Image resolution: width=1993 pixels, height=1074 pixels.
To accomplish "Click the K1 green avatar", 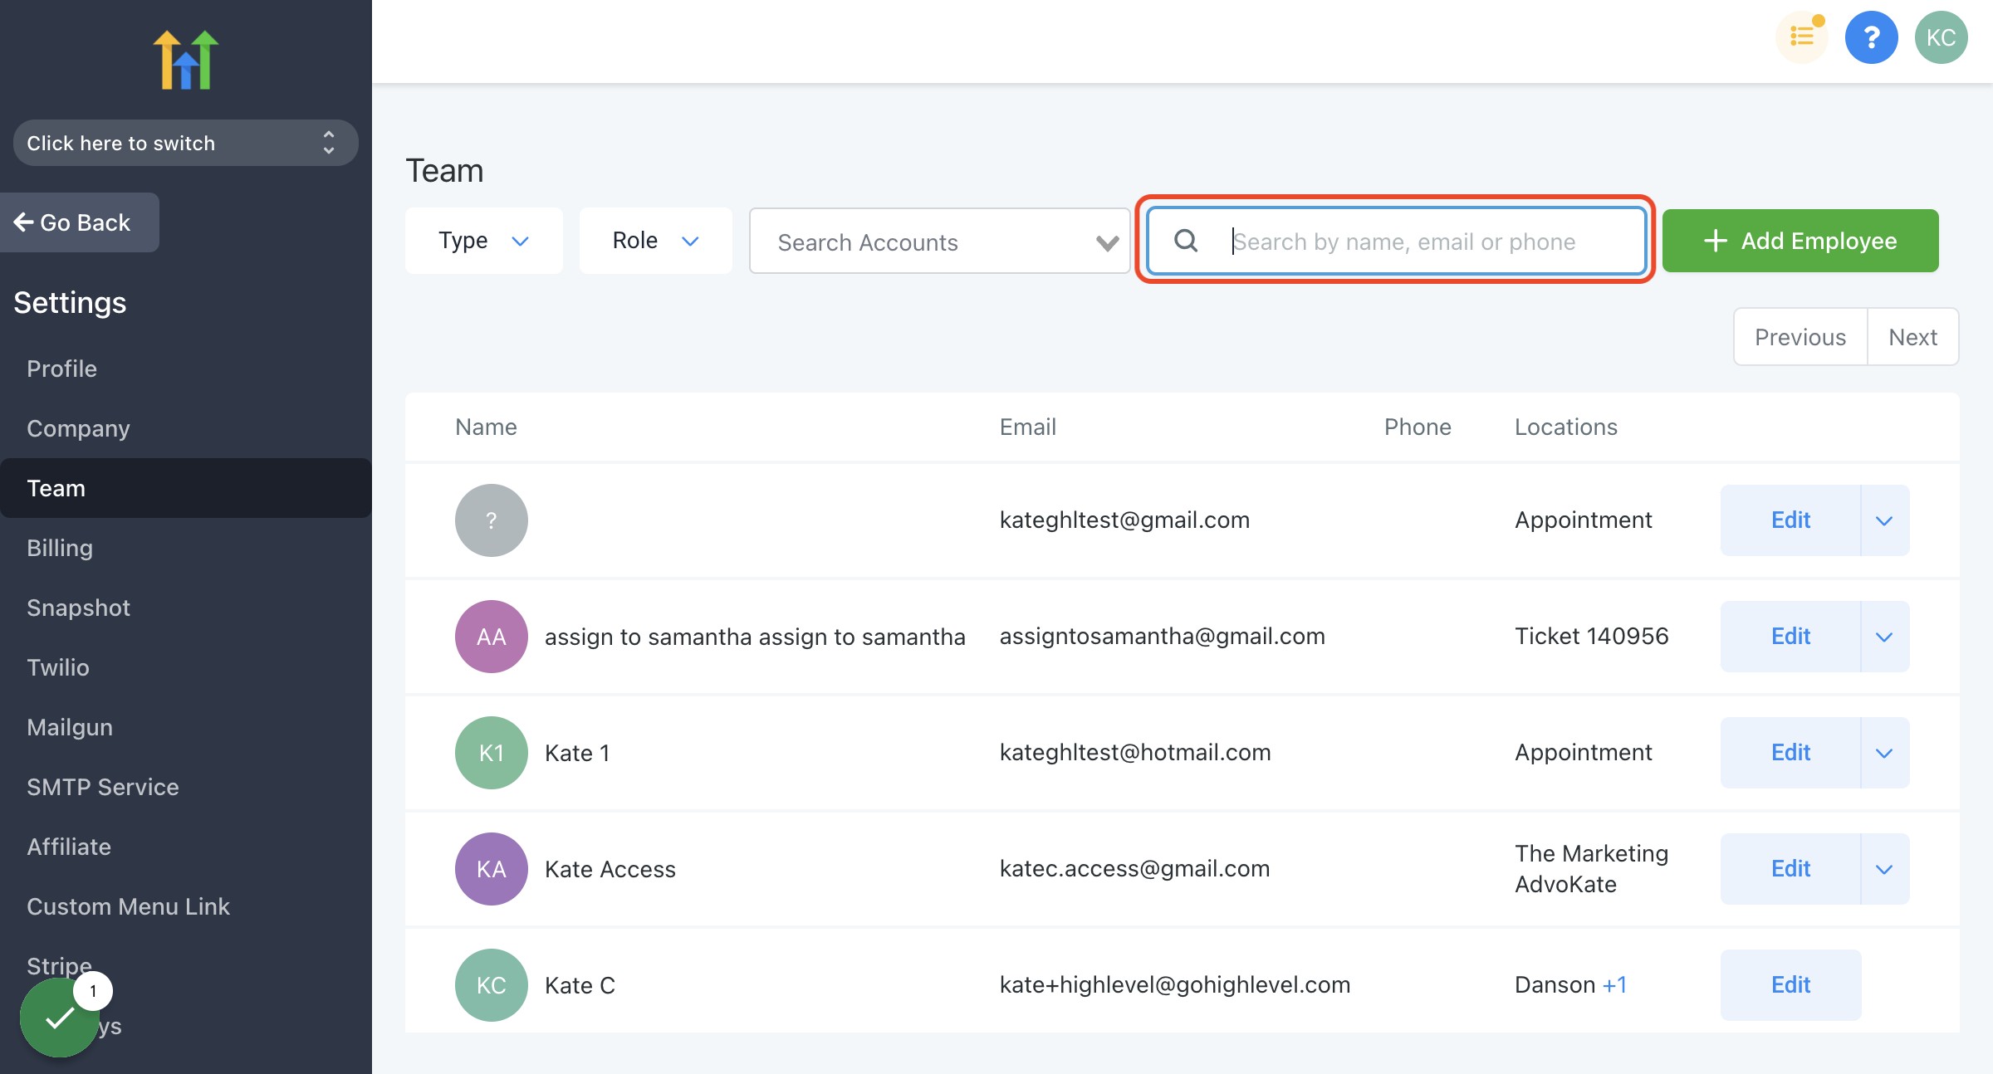I will [x=491, y=753].
